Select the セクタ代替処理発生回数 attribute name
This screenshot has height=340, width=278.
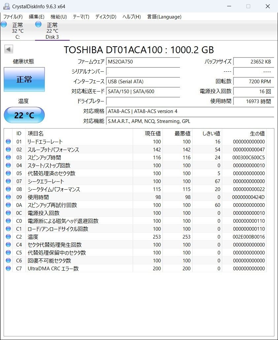pyautogui.click(x=54, y=245)
